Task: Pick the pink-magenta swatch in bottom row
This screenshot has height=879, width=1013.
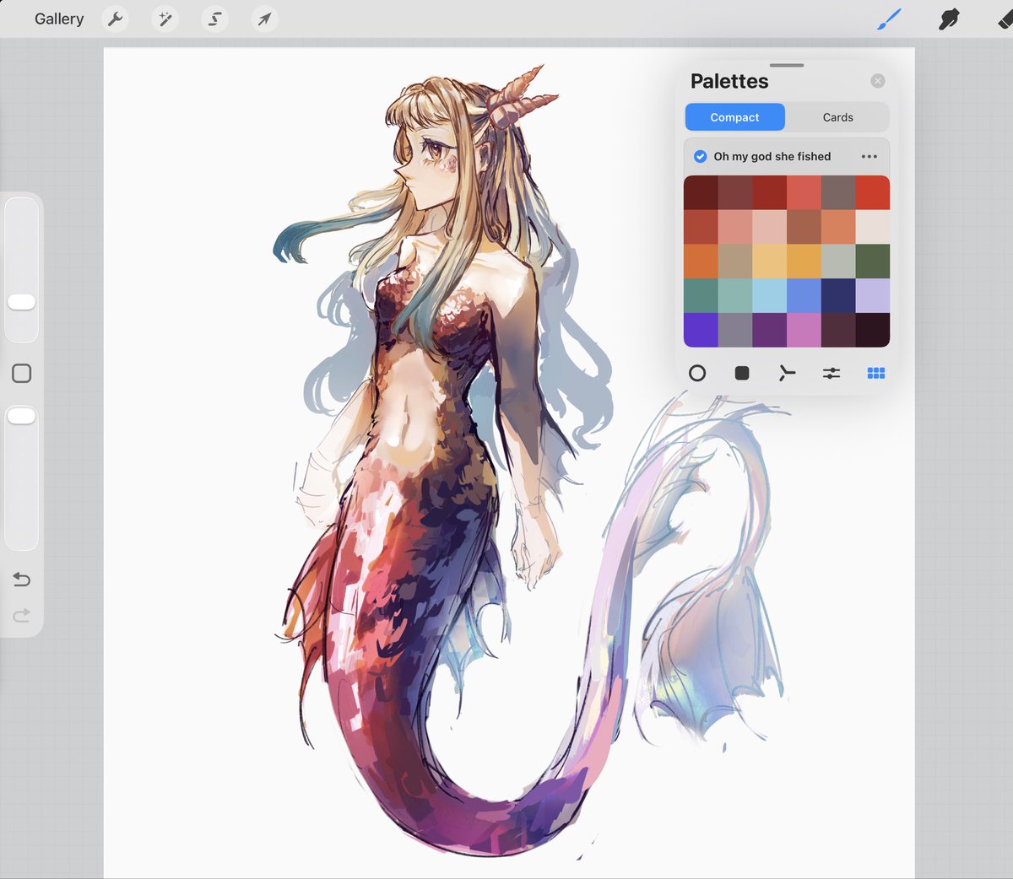Action: coord(804,330)
